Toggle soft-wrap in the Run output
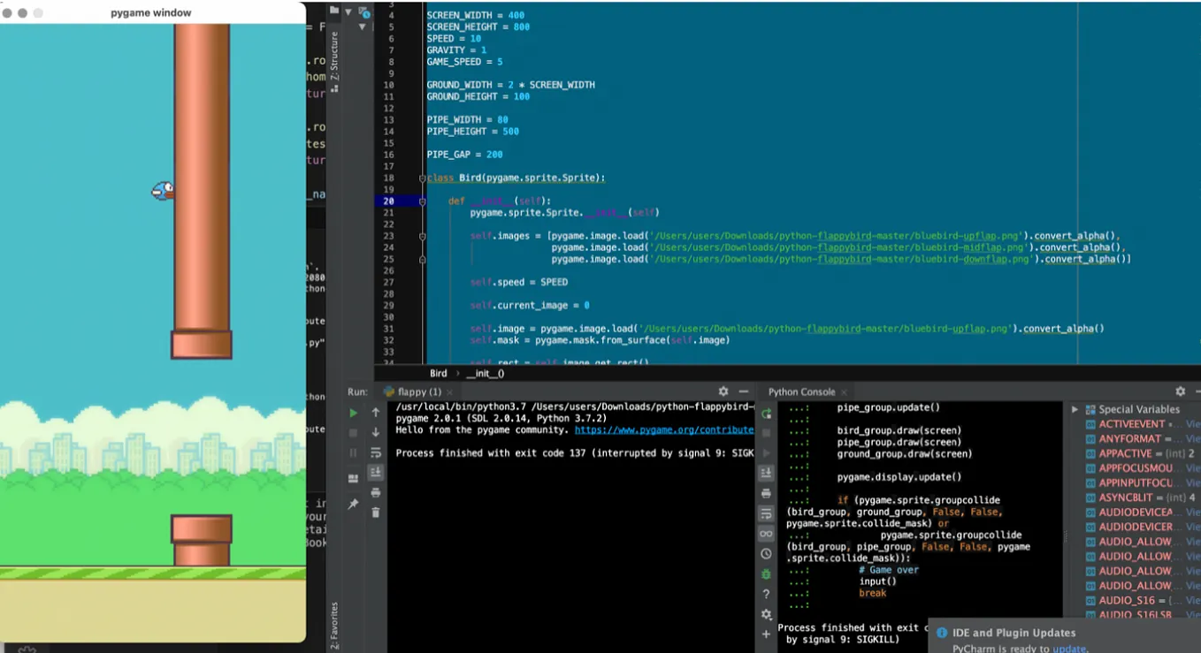Image resolution: width=1201 pixels, height=653 pixels. (x=376, y=452)
